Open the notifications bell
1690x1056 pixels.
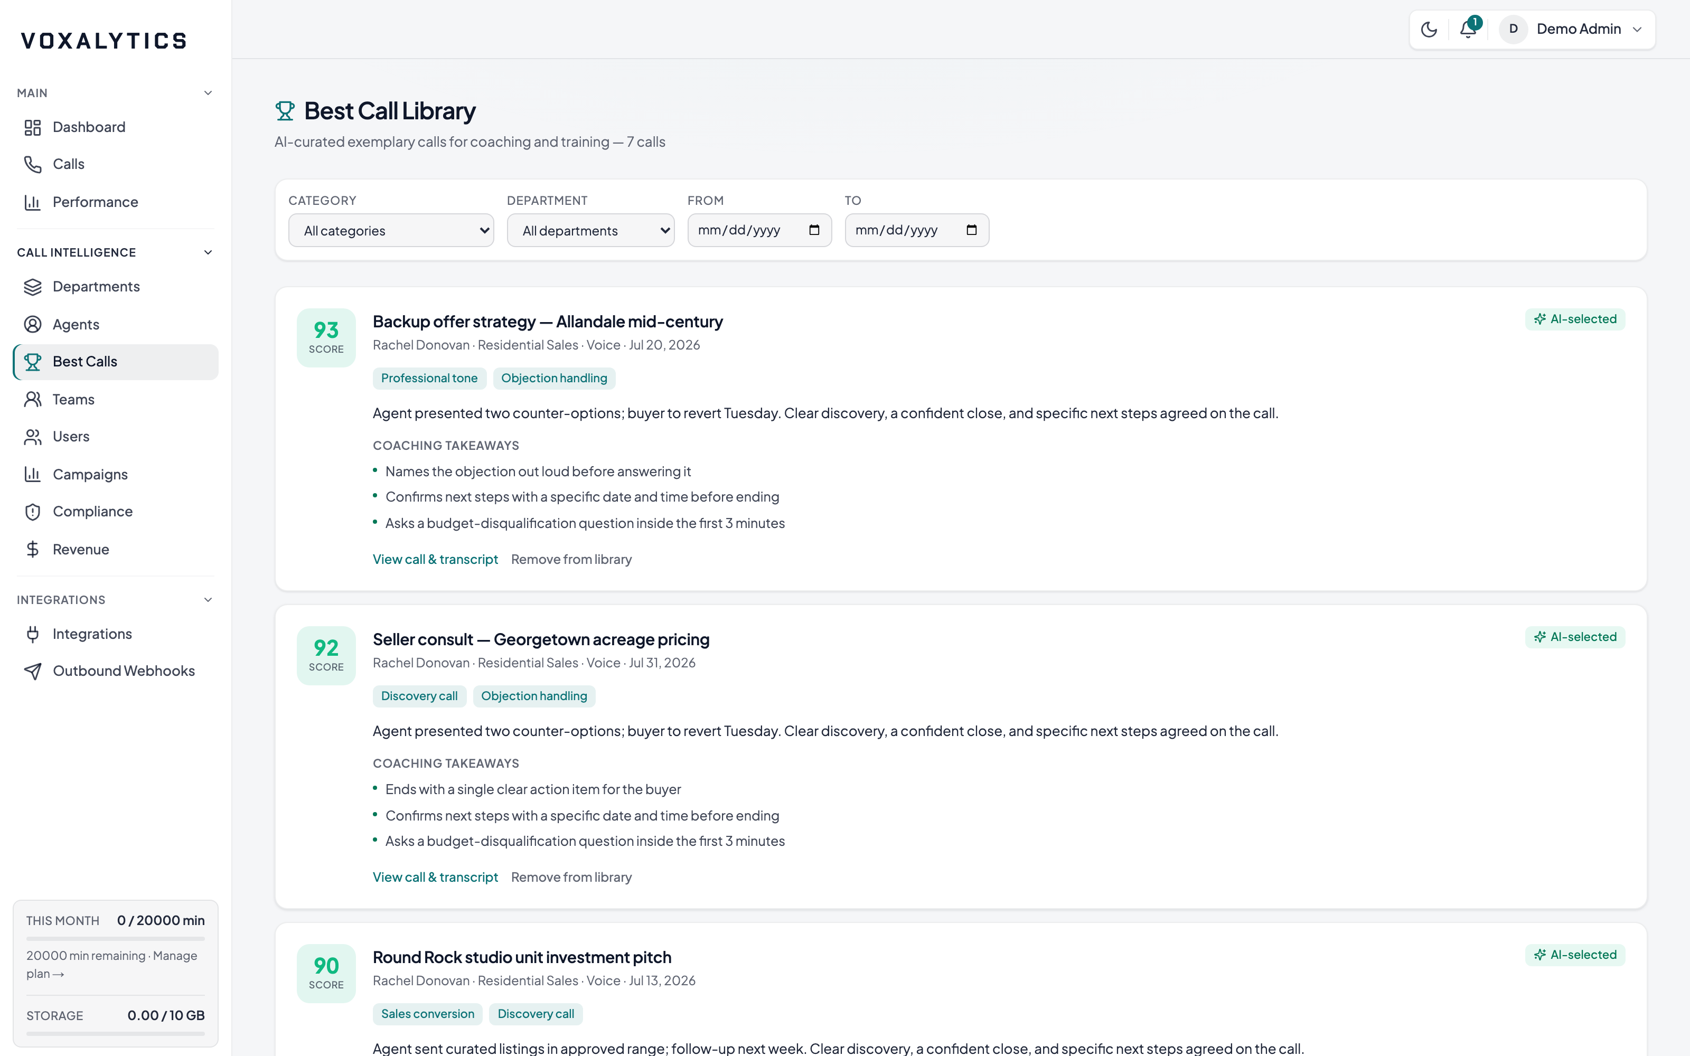(1468, 30)
